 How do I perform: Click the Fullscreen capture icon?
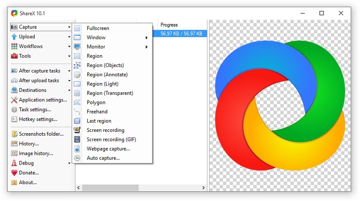[x=77, y=28]
